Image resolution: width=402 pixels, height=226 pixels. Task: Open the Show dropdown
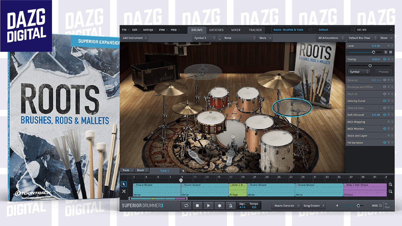(386, 38)
